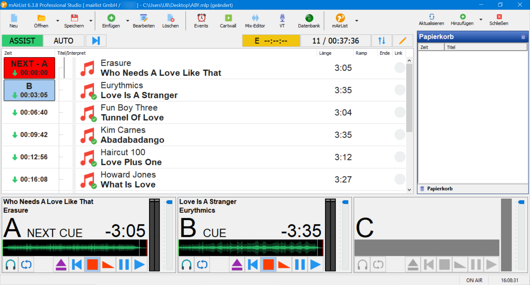Click the Löschen delete icon
The height and width of the screenshot is (285, 530).
pyautogui.click(x=170, y=21)
